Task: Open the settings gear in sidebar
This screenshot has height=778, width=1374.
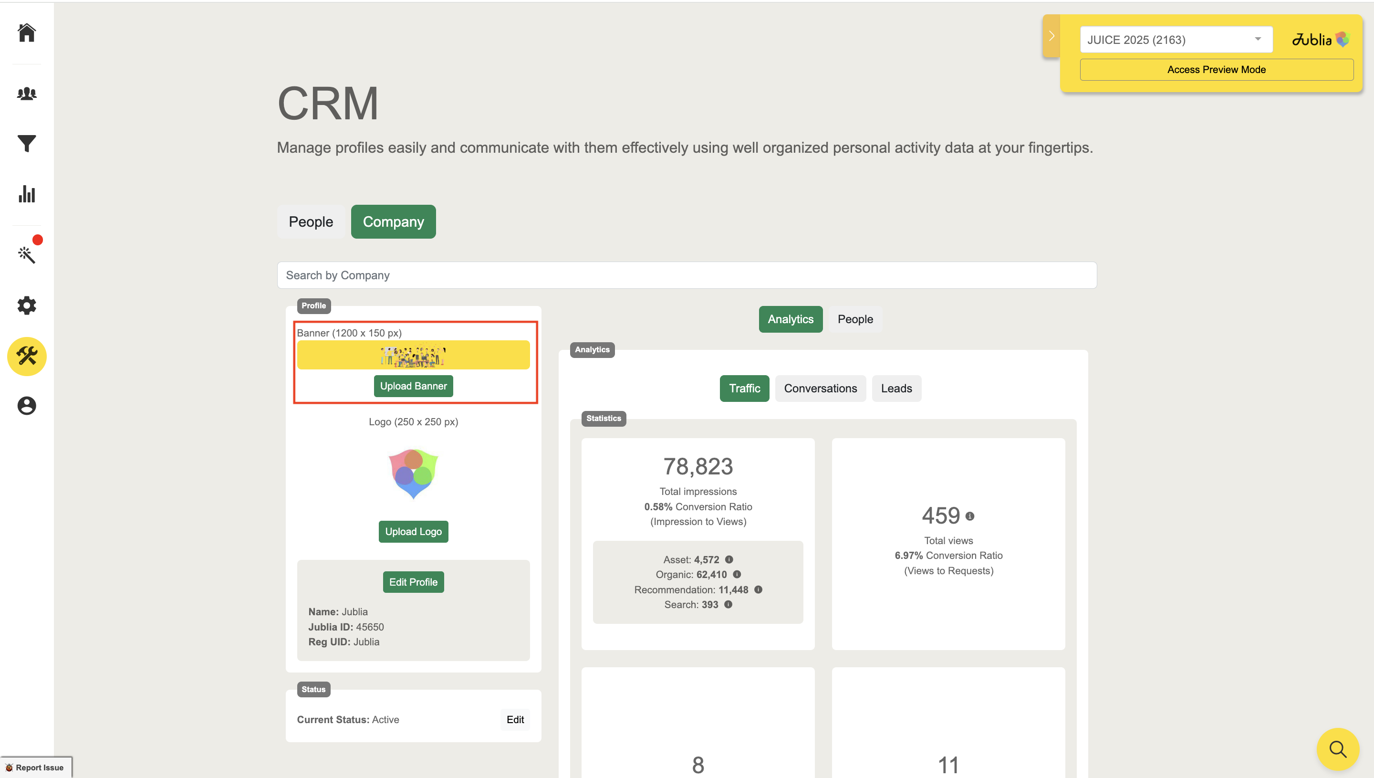Action: point(27,305)
